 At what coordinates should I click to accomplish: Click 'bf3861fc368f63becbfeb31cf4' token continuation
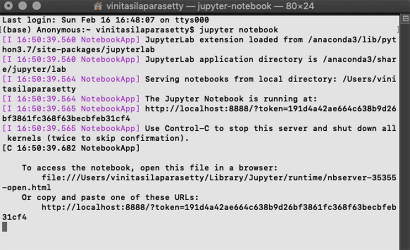click(x=66, y=118)
